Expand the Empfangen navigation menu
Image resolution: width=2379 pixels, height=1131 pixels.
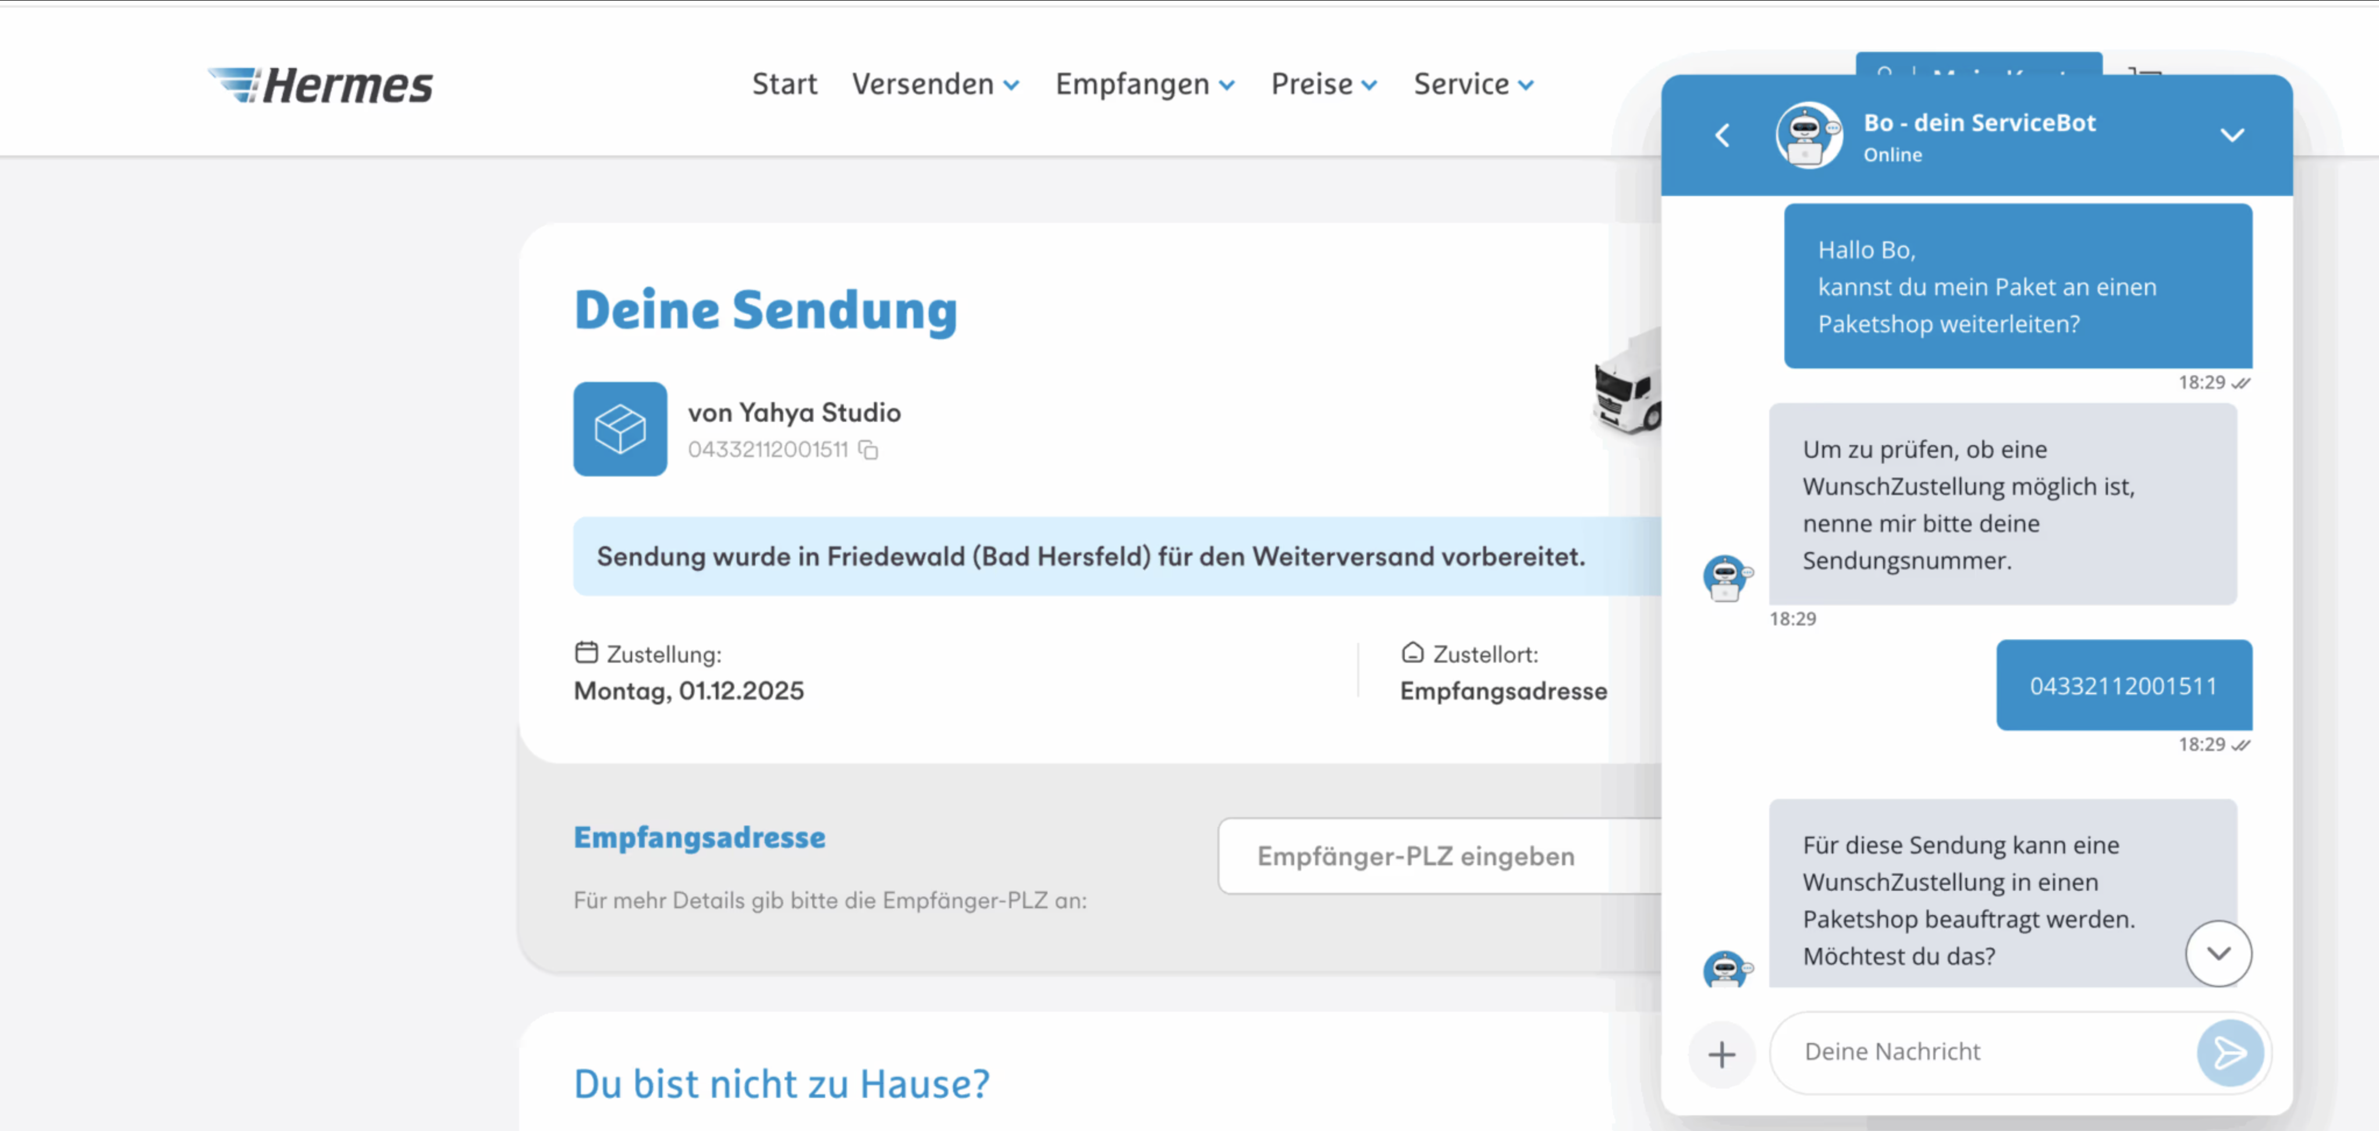pyautogui.click(x=1145, y=84)
